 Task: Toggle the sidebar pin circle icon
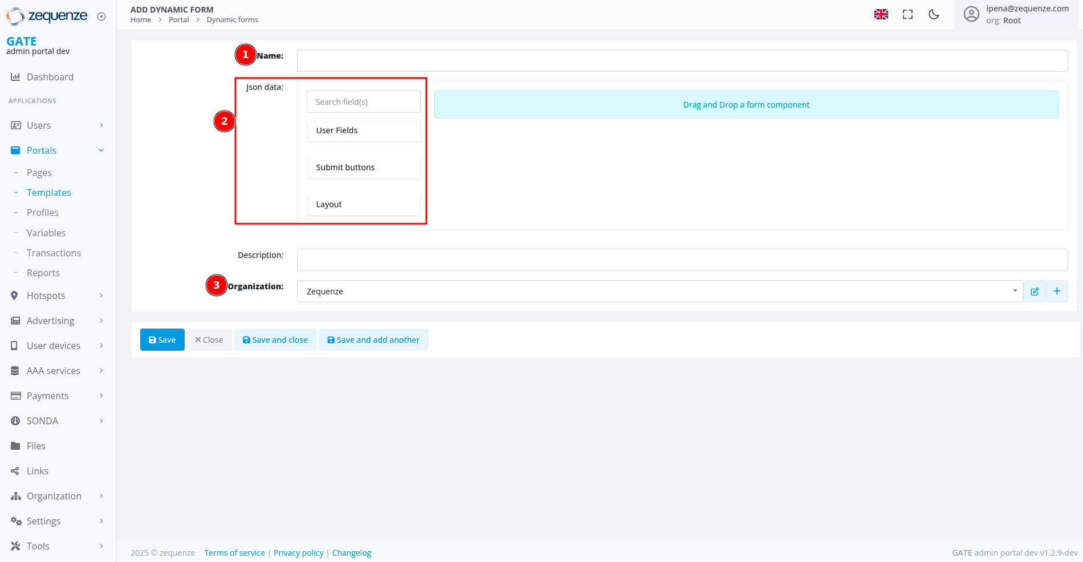pyautogui.click(x=101, y=17)
